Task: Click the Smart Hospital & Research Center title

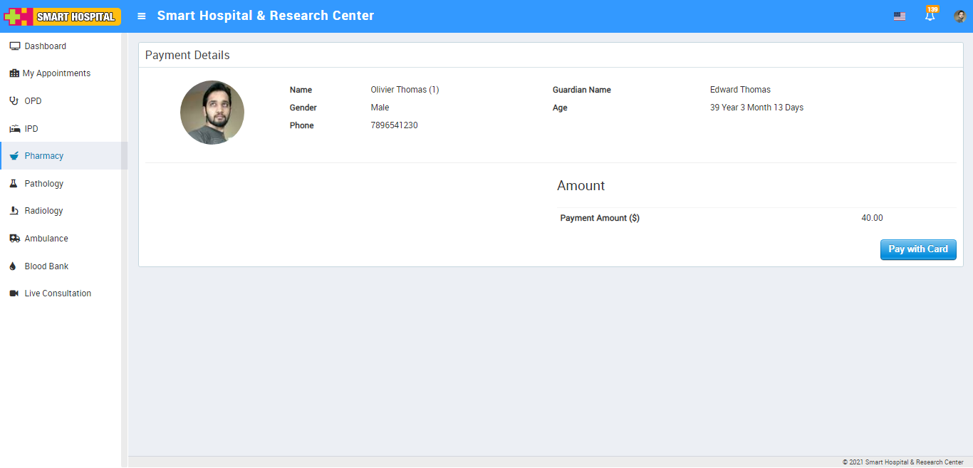Action: pos(265,16)
